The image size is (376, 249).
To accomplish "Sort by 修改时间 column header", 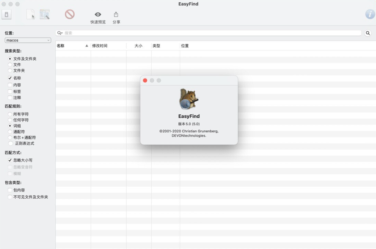I will pyautogui.click(x=108, y=46).
